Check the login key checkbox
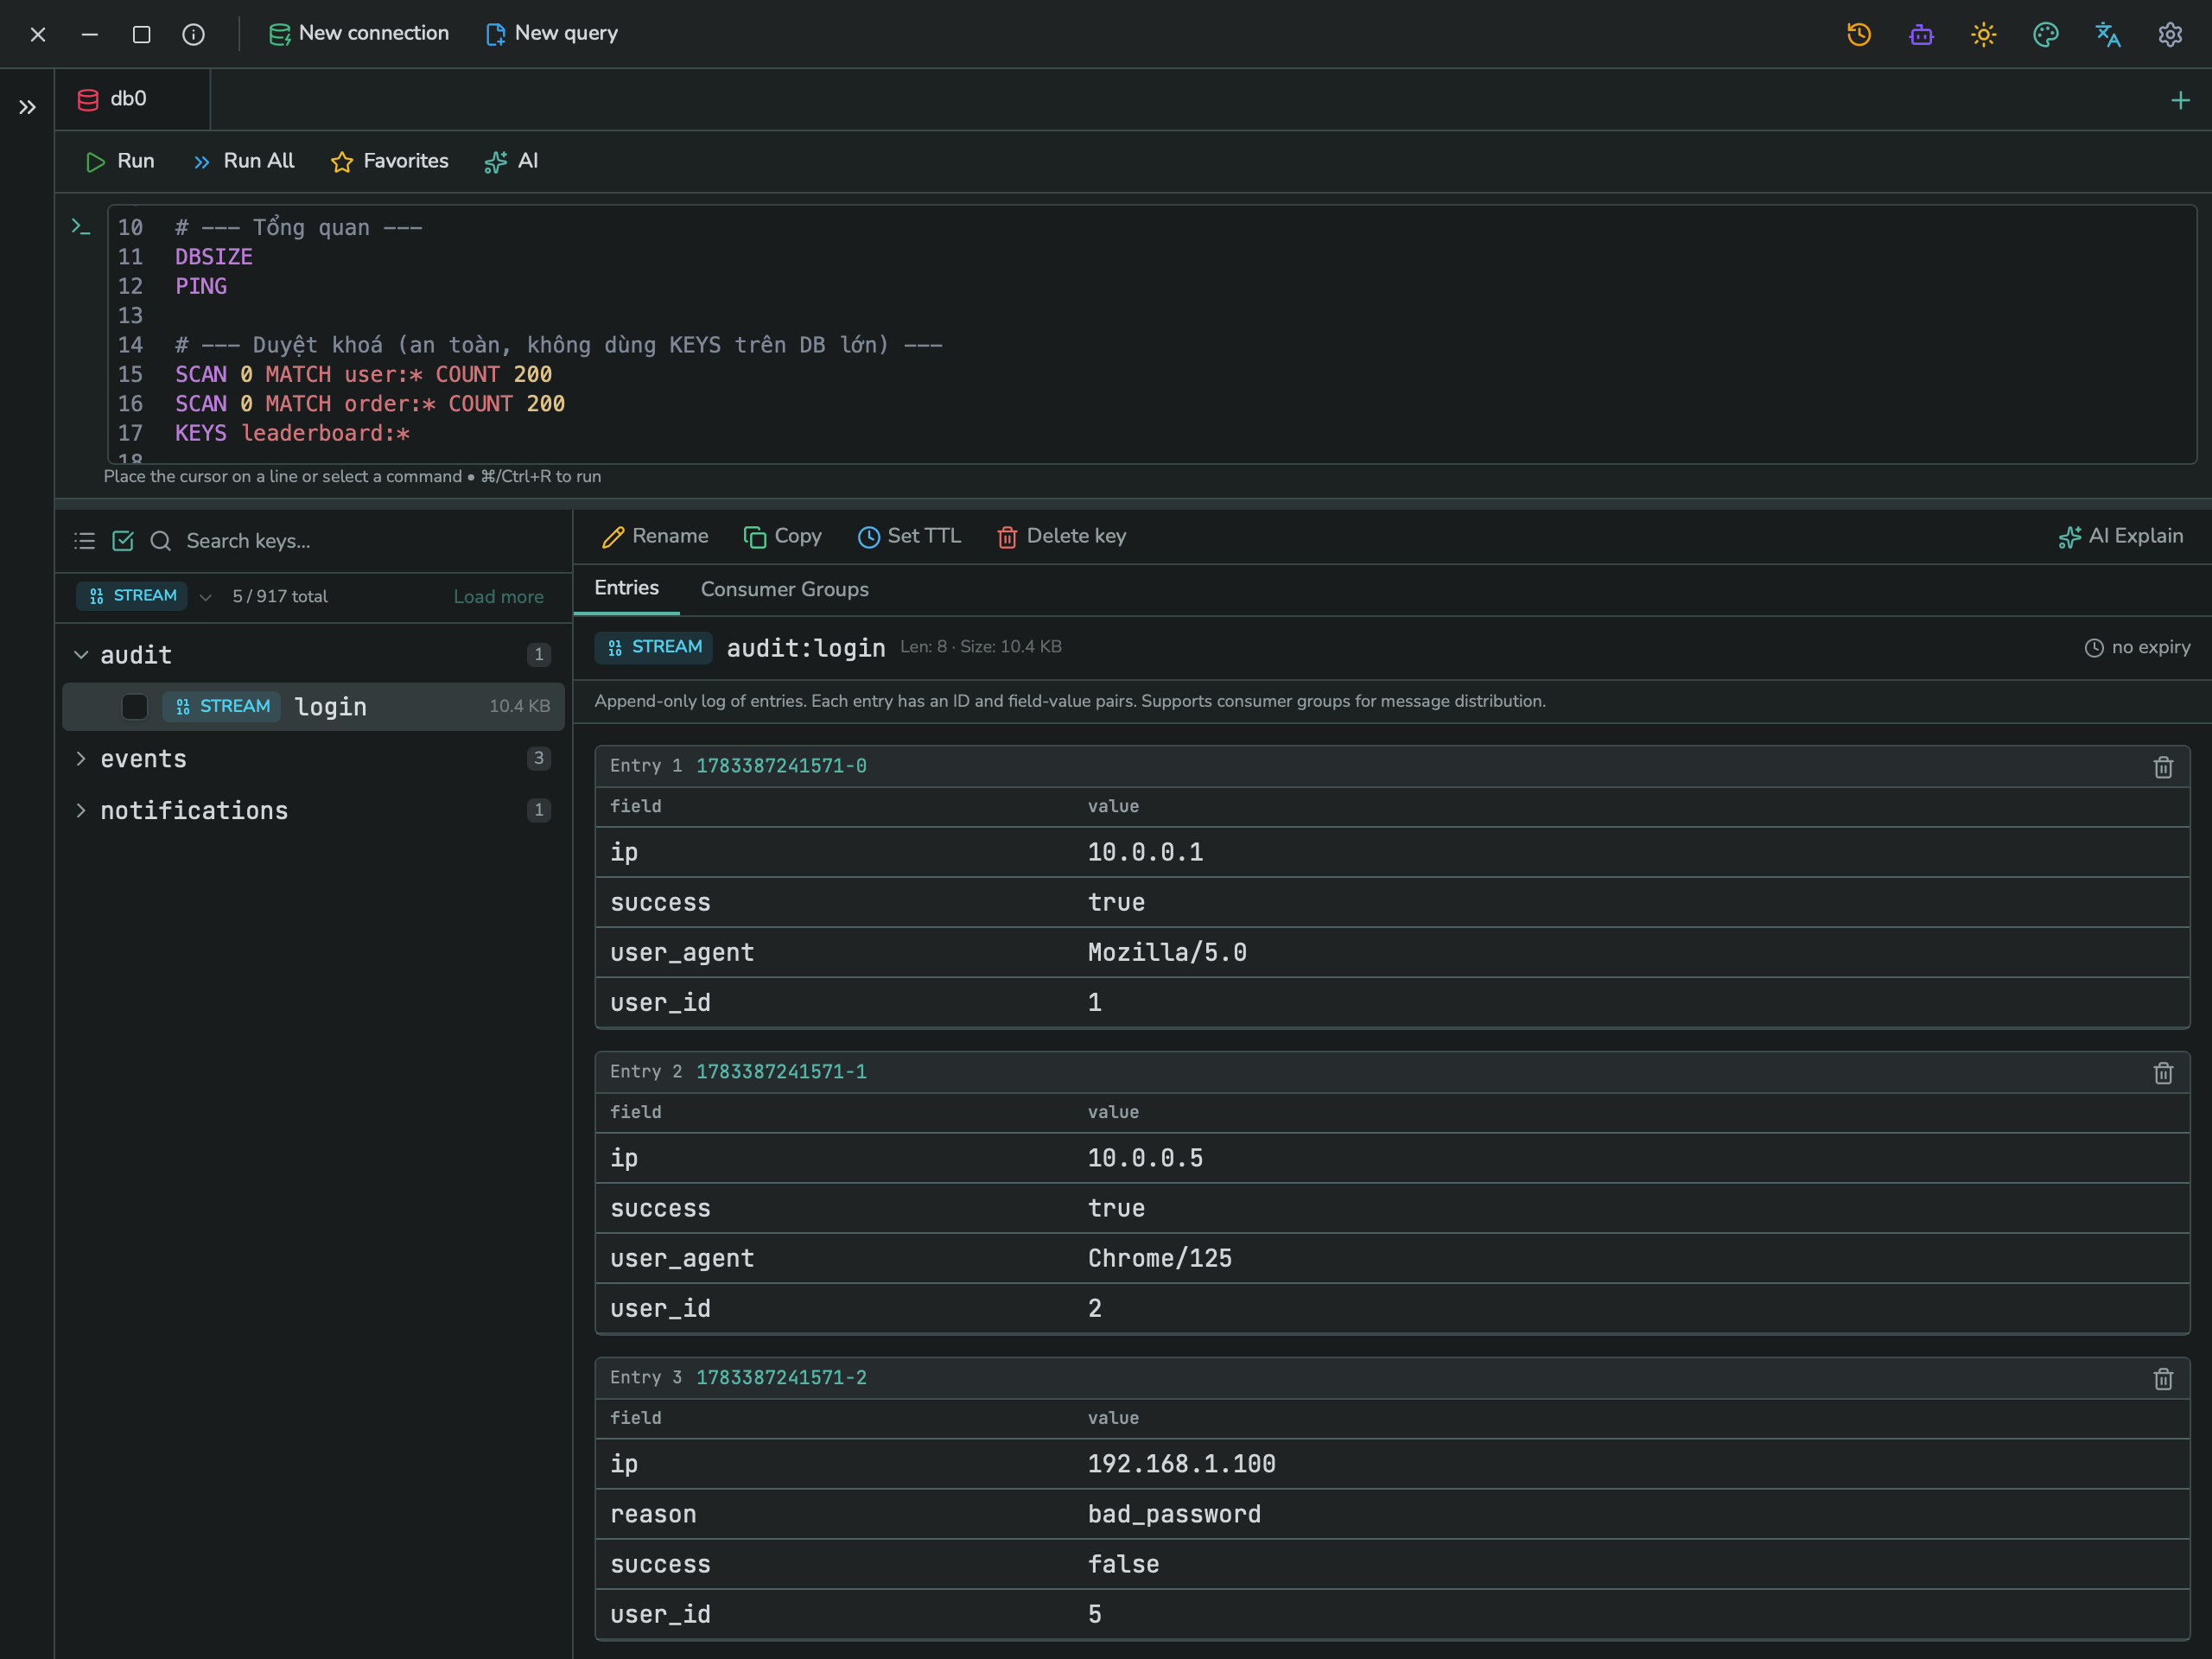Viewport: 2212px width, 1659px height. (x=134, y=706)
